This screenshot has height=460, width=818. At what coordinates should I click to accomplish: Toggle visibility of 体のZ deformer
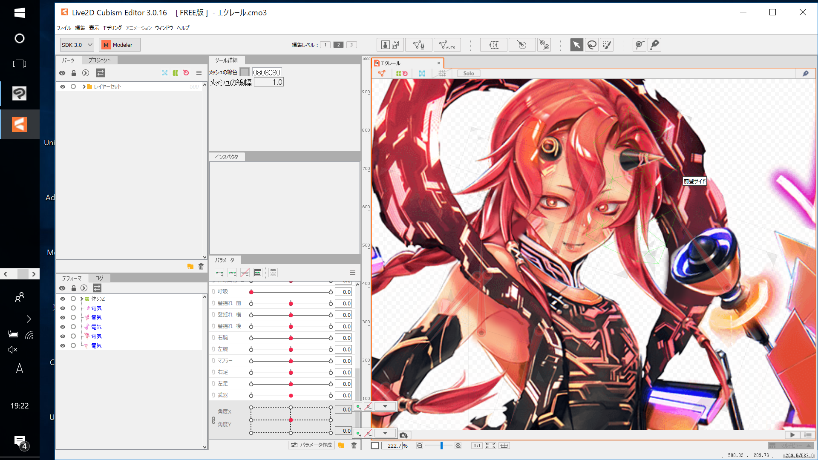pos(63,299)
